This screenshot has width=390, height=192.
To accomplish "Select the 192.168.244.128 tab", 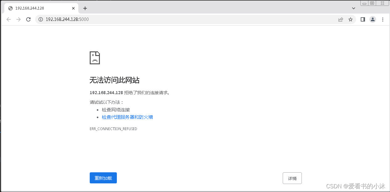I will 37,8.
